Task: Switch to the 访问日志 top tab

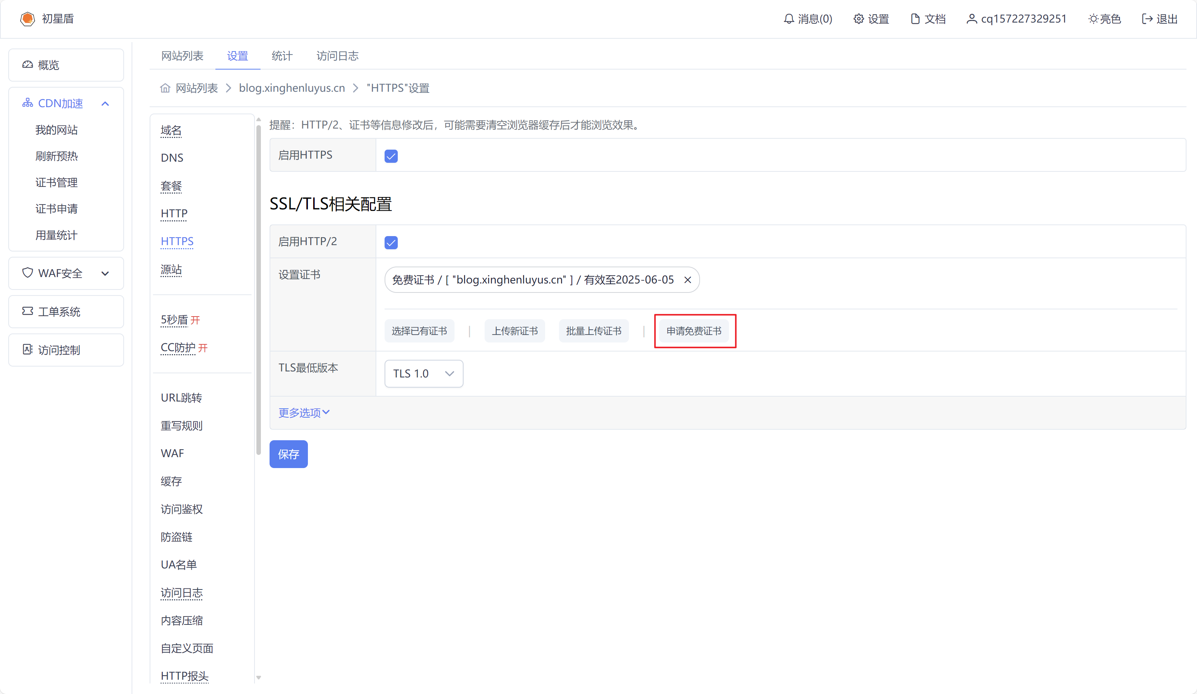Action: click(337, 56)
